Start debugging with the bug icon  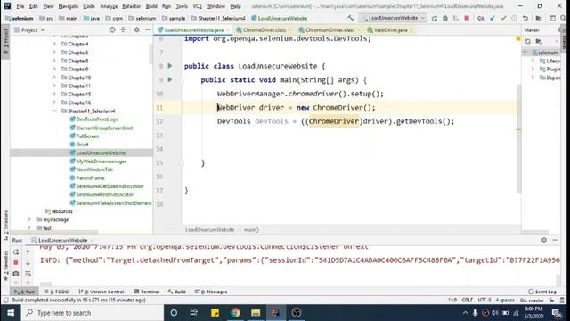click(445, 18)
